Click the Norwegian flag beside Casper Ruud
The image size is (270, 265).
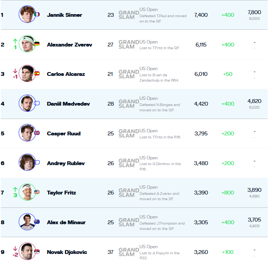point(37,133)
